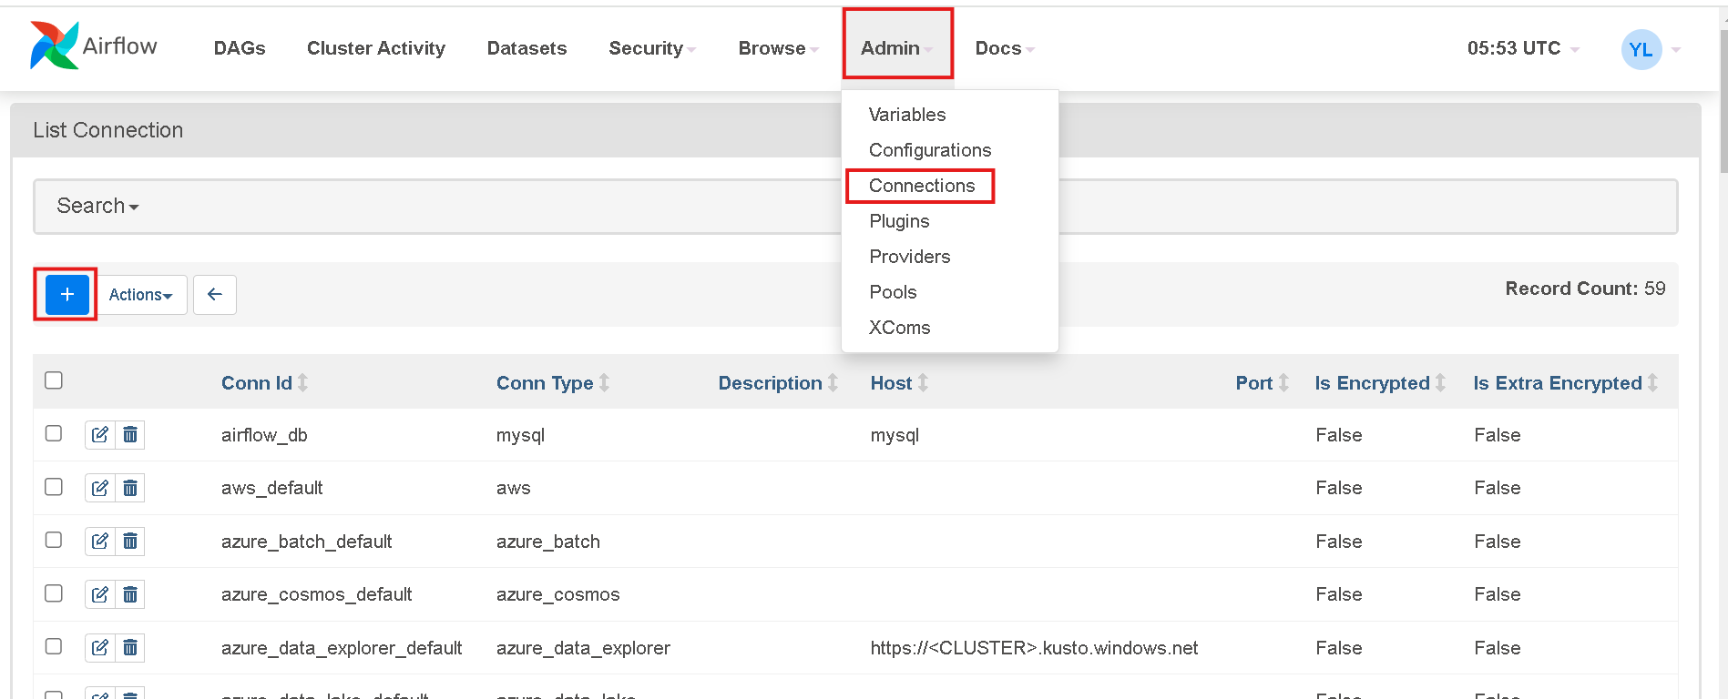Go to the DAGs page
Viewport: 1728px width, 699px height.
click(240, 48)
